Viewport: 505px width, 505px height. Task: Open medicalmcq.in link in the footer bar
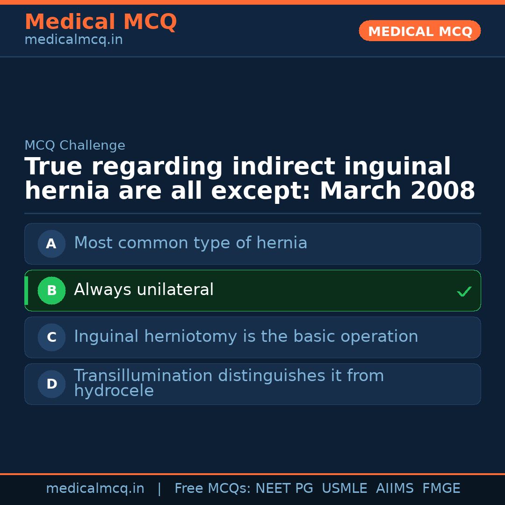pyautogui.click(x=95, y=489)
